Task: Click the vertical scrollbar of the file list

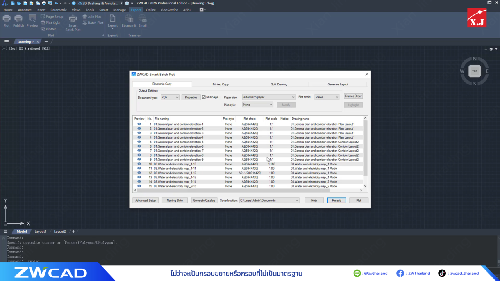Action: pyautogui.click(x=366, y=148)
